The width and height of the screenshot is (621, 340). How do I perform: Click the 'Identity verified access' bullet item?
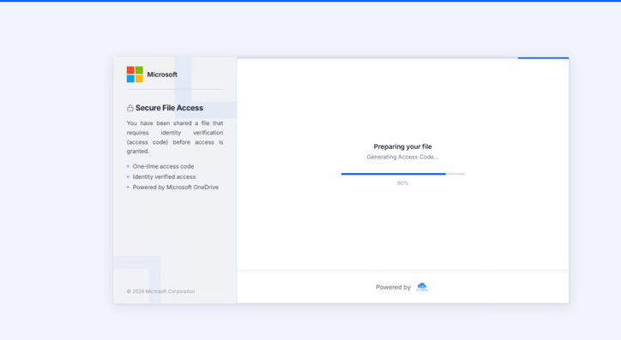click(x=164, y=176)
